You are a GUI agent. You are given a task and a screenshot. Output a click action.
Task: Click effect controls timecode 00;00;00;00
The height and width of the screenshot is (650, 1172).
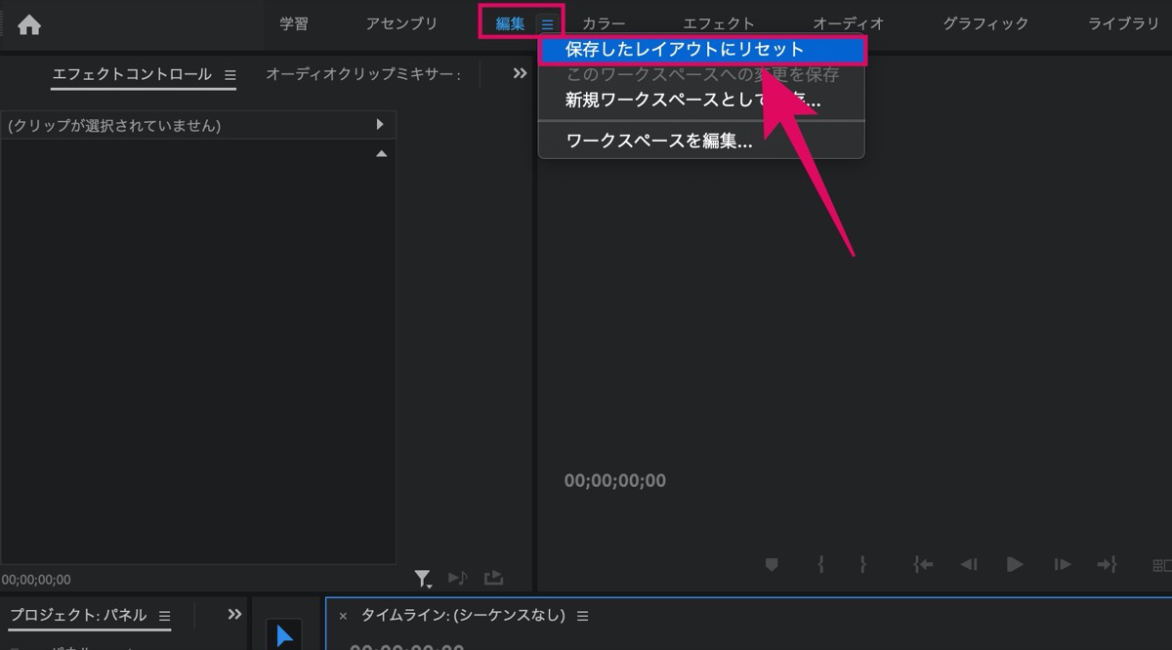(36, 580)
